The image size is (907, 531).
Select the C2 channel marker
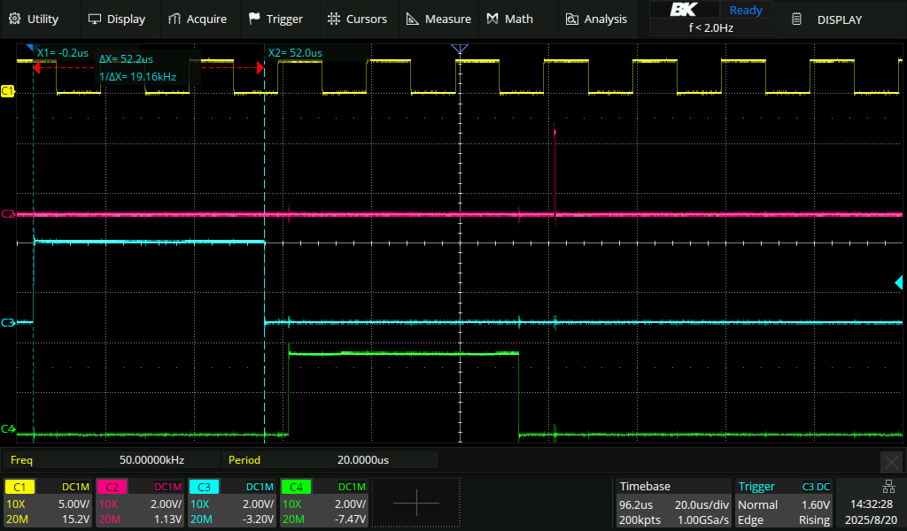7,214
